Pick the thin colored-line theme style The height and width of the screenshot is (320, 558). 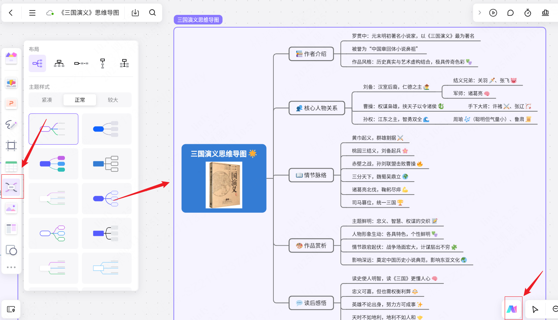[x=53, y=129]
